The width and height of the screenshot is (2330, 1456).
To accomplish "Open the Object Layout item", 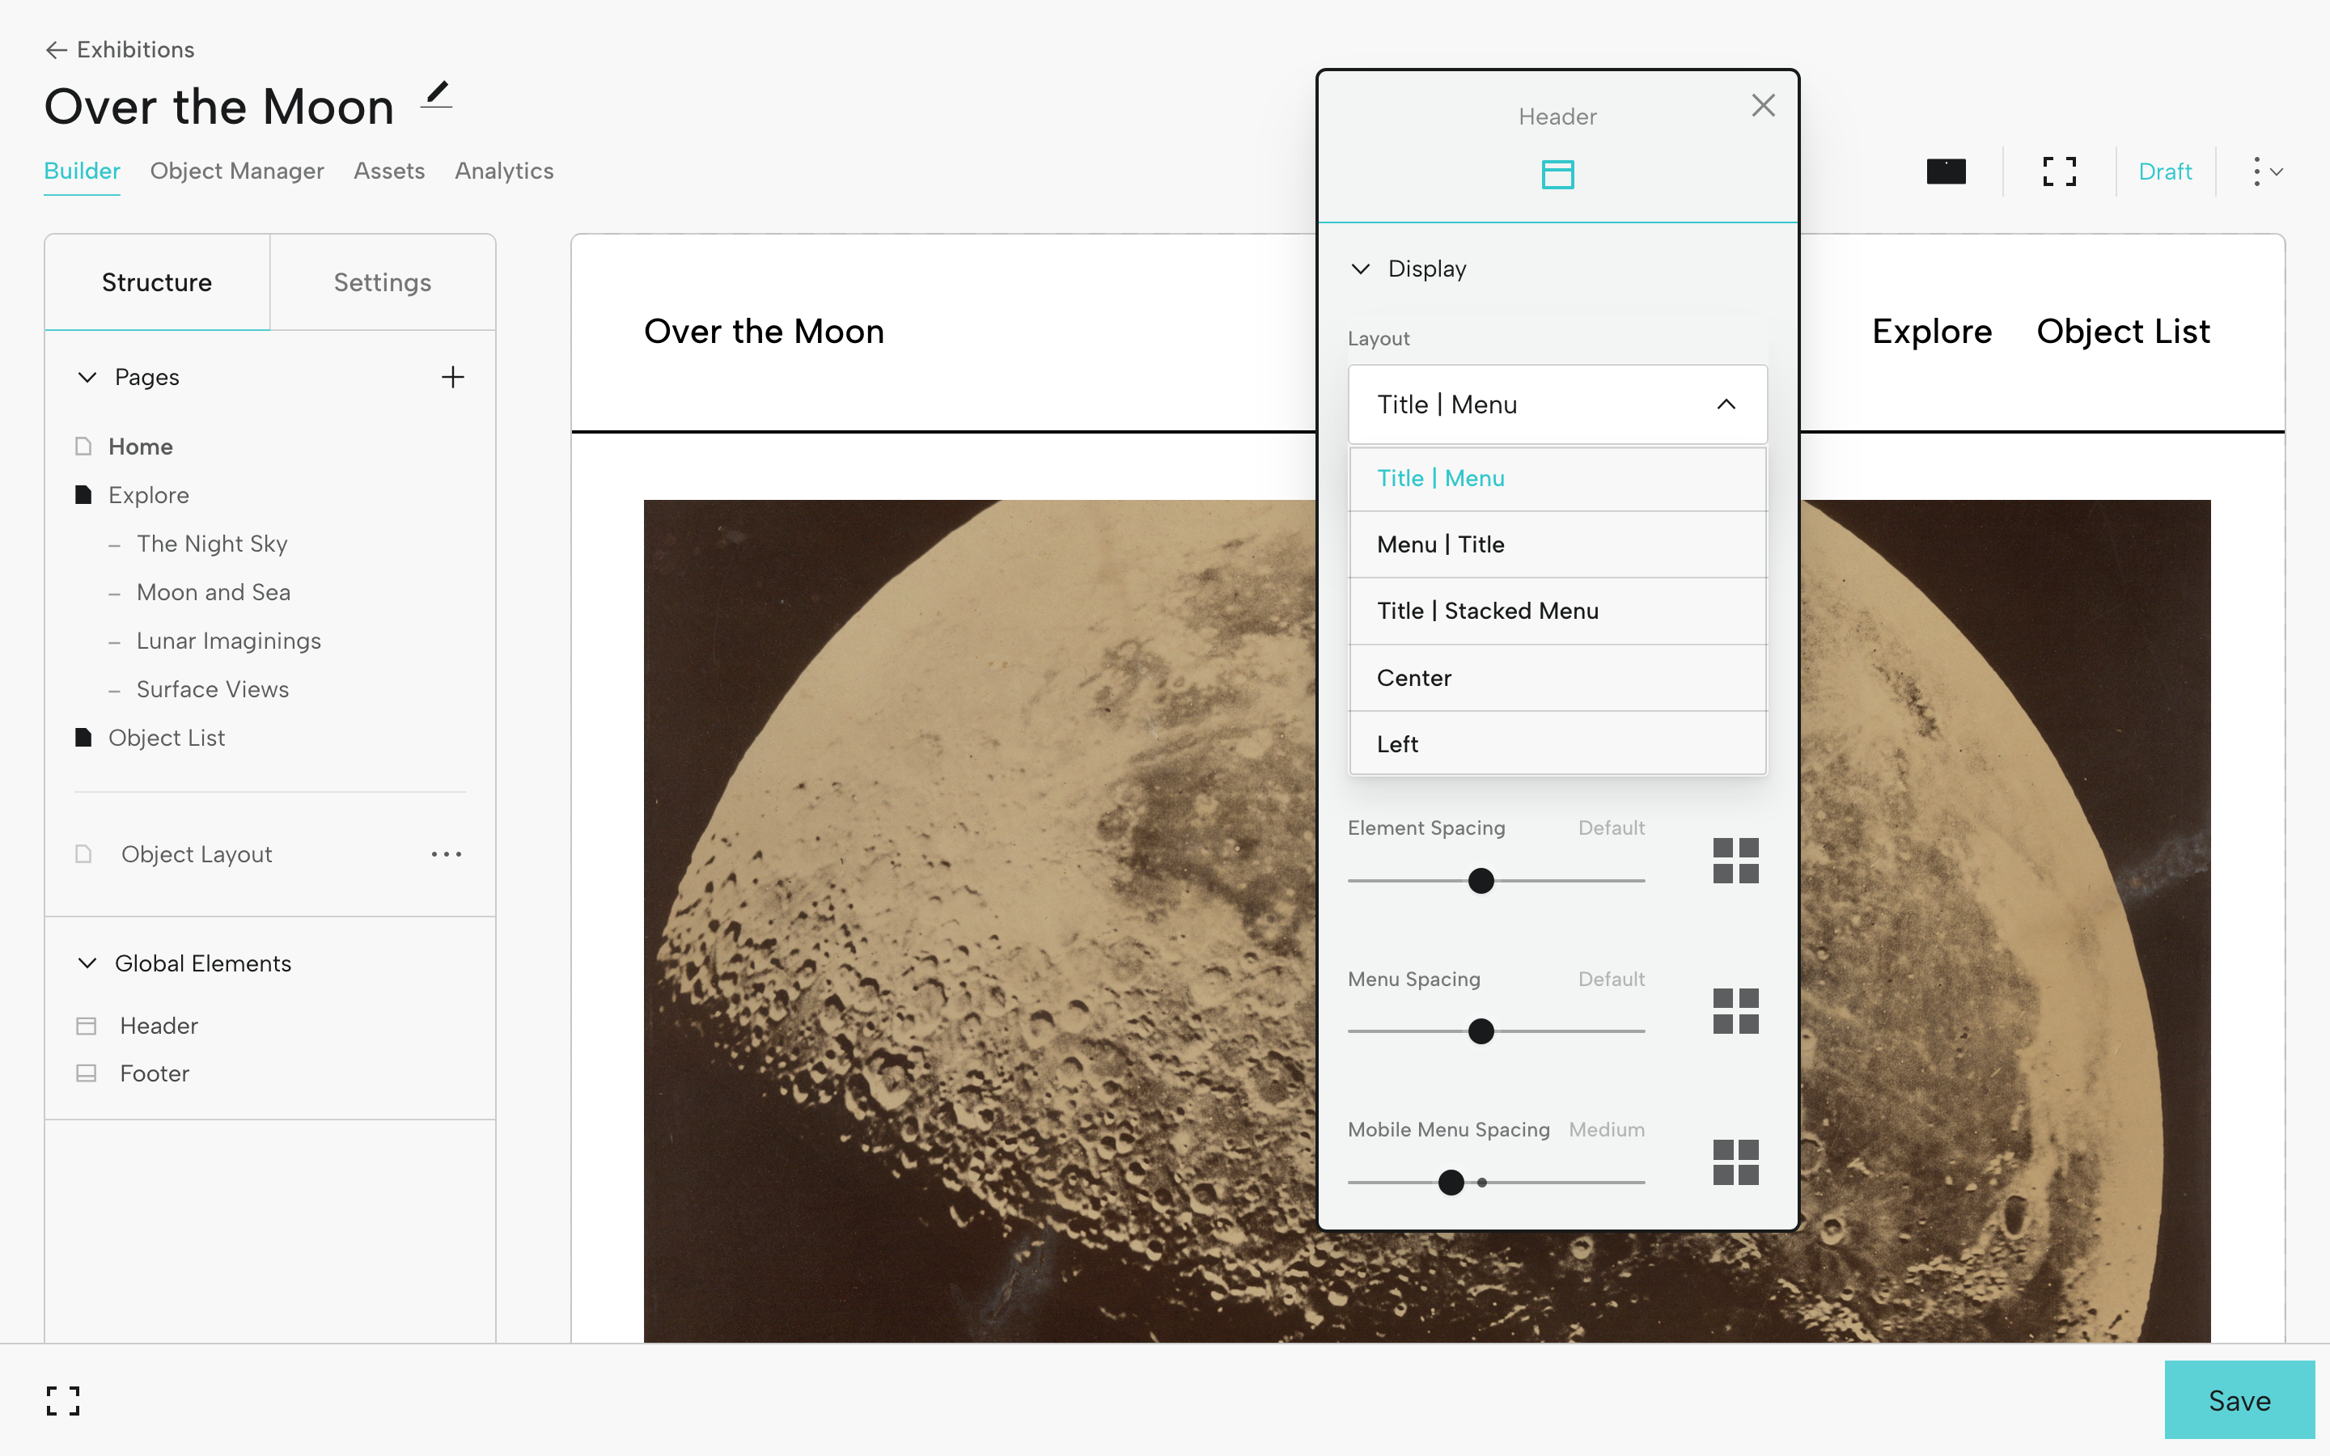I will coord(197,854).
